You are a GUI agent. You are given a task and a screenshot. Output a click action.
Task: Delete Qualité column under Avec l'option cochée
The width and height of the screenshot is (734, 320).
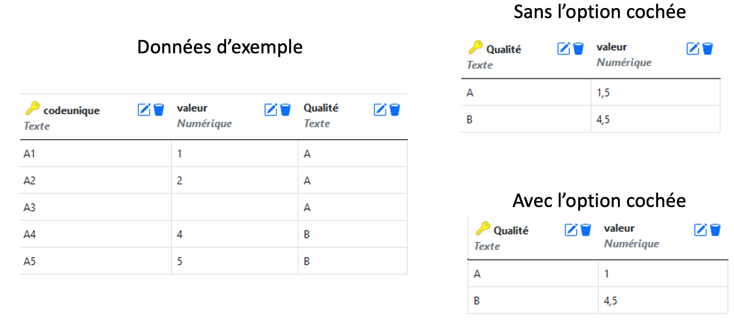click(586, 230)
